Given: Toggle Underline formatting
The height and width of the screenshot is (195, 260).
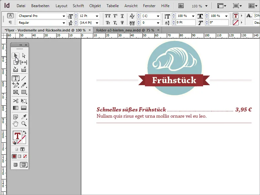Looking at the screenshot, I should (x=122, y=16).
